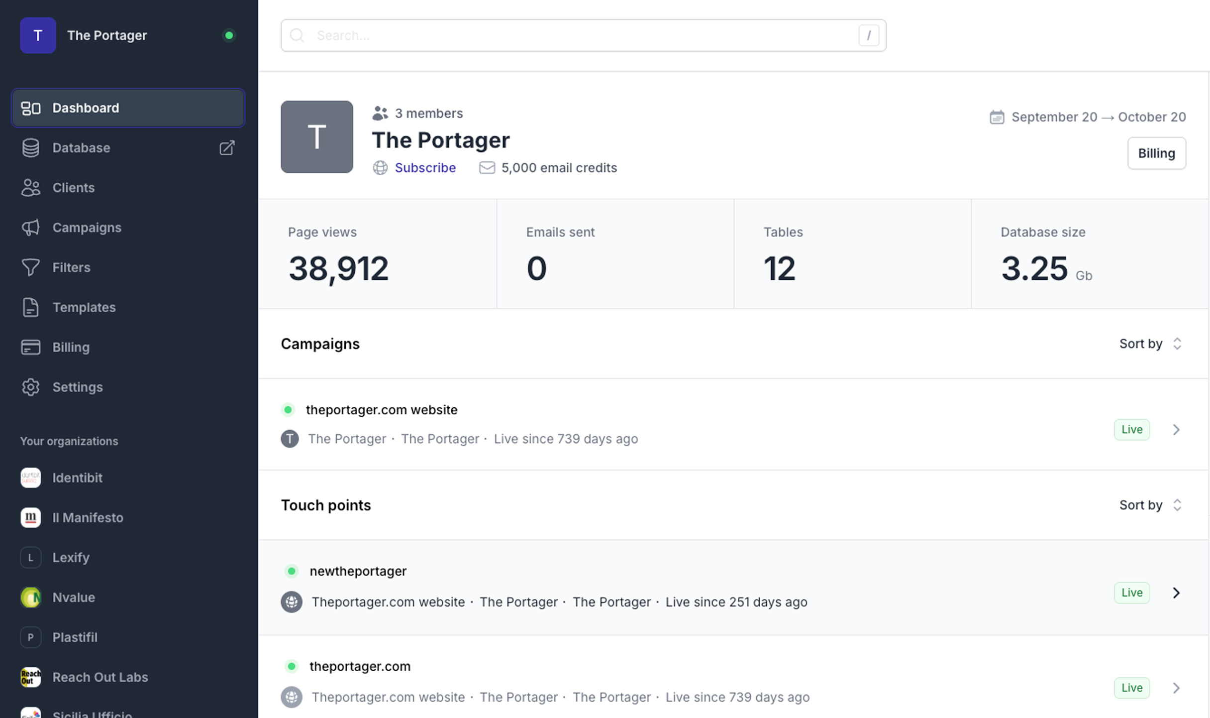Click the Templates document icon
Viewport: 1210px width, 718px height.
[x=31, y=307]
